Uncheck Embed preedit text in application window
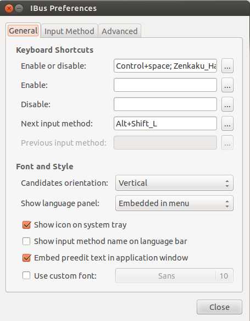250x321 pixels. pyautogui.click(x=26, y=258)
